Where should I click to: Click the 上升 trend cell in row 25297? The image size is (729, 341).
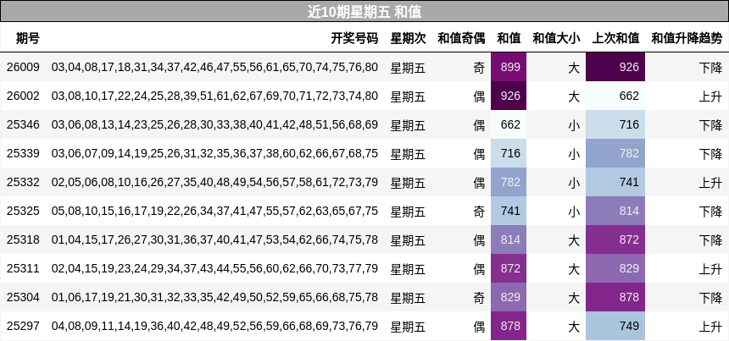pos(710,327)
